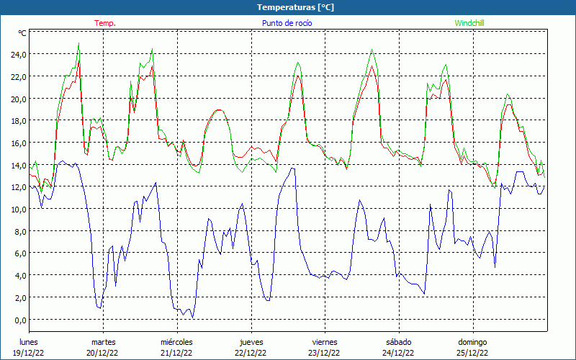Click the date 19/12/22
The height and width of the screenshot is (360, 576).
click(29, 353)
